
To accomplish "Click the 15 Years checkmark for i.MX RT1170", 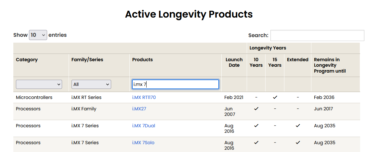I will click(x=275, y=98).
